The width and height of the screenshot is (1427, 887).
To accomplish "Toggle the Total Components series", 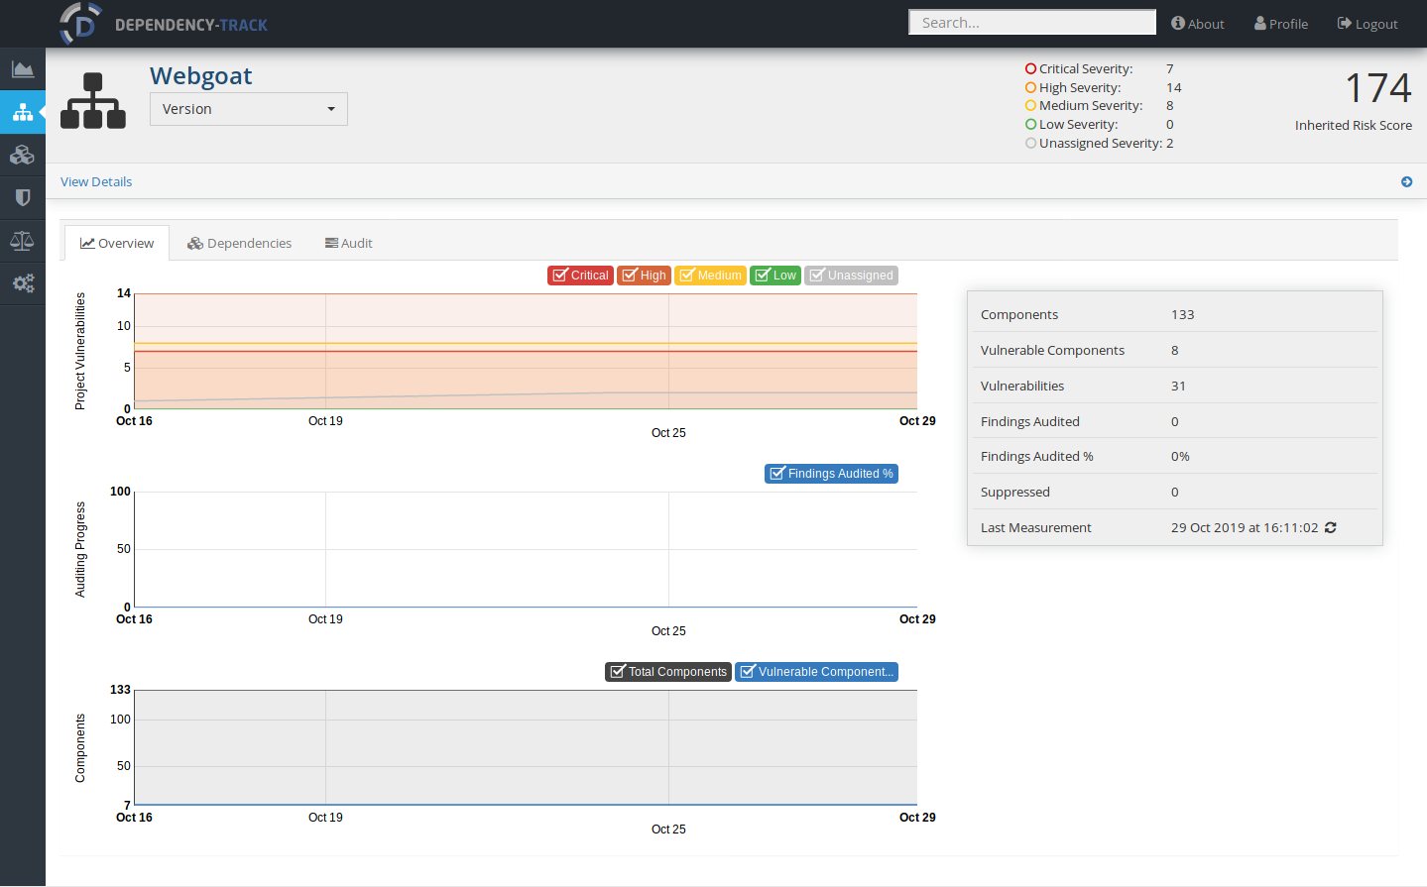I will click(668, 672).
